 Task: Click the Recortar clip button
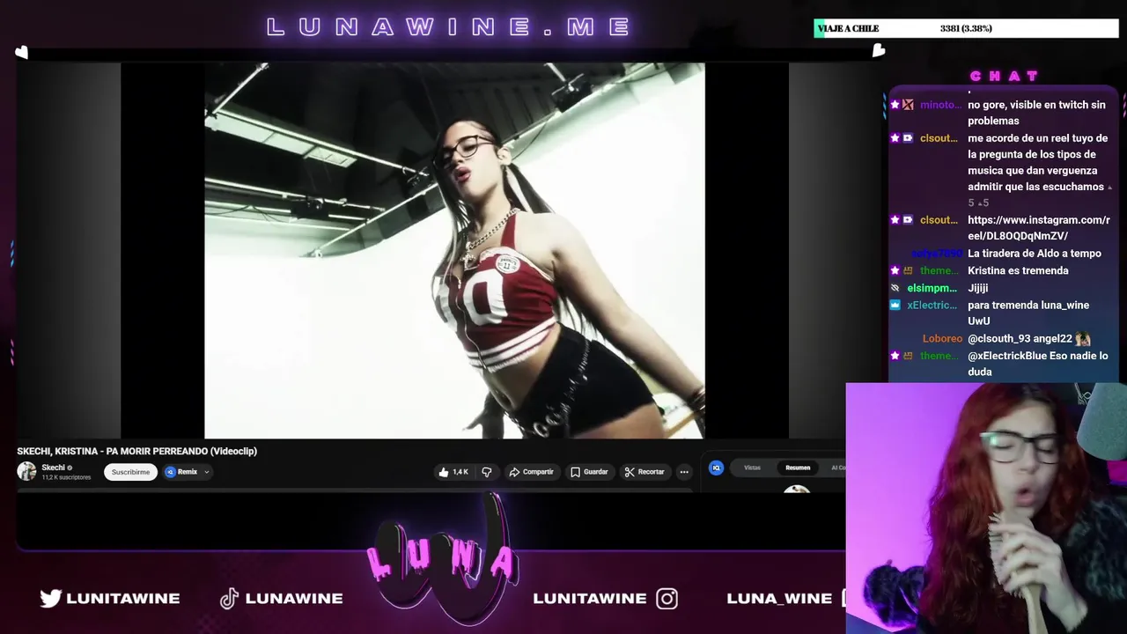pyautogui.click(x=645, y=472)
